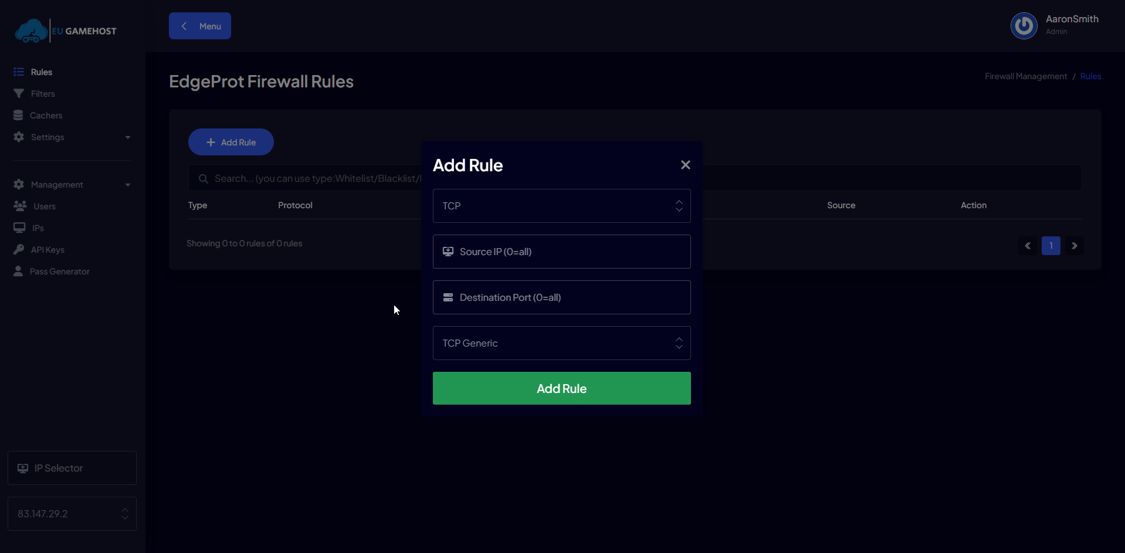Click the Add Rule dialog title
The width and height of the screenshot is (1125, 553).
point(467,165)
